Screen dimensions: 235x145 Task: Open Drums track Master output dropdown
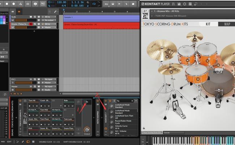pyautogui.click(x=49, y=27)
